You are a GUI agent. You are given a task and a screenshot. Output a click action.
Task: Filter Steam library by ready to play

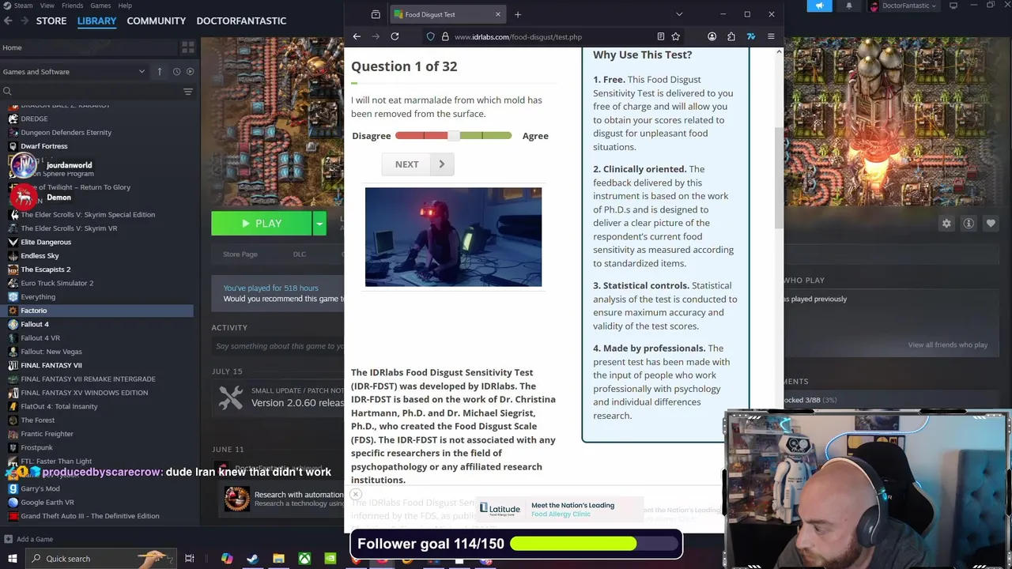pyautogui.click(x=190, y=71)
